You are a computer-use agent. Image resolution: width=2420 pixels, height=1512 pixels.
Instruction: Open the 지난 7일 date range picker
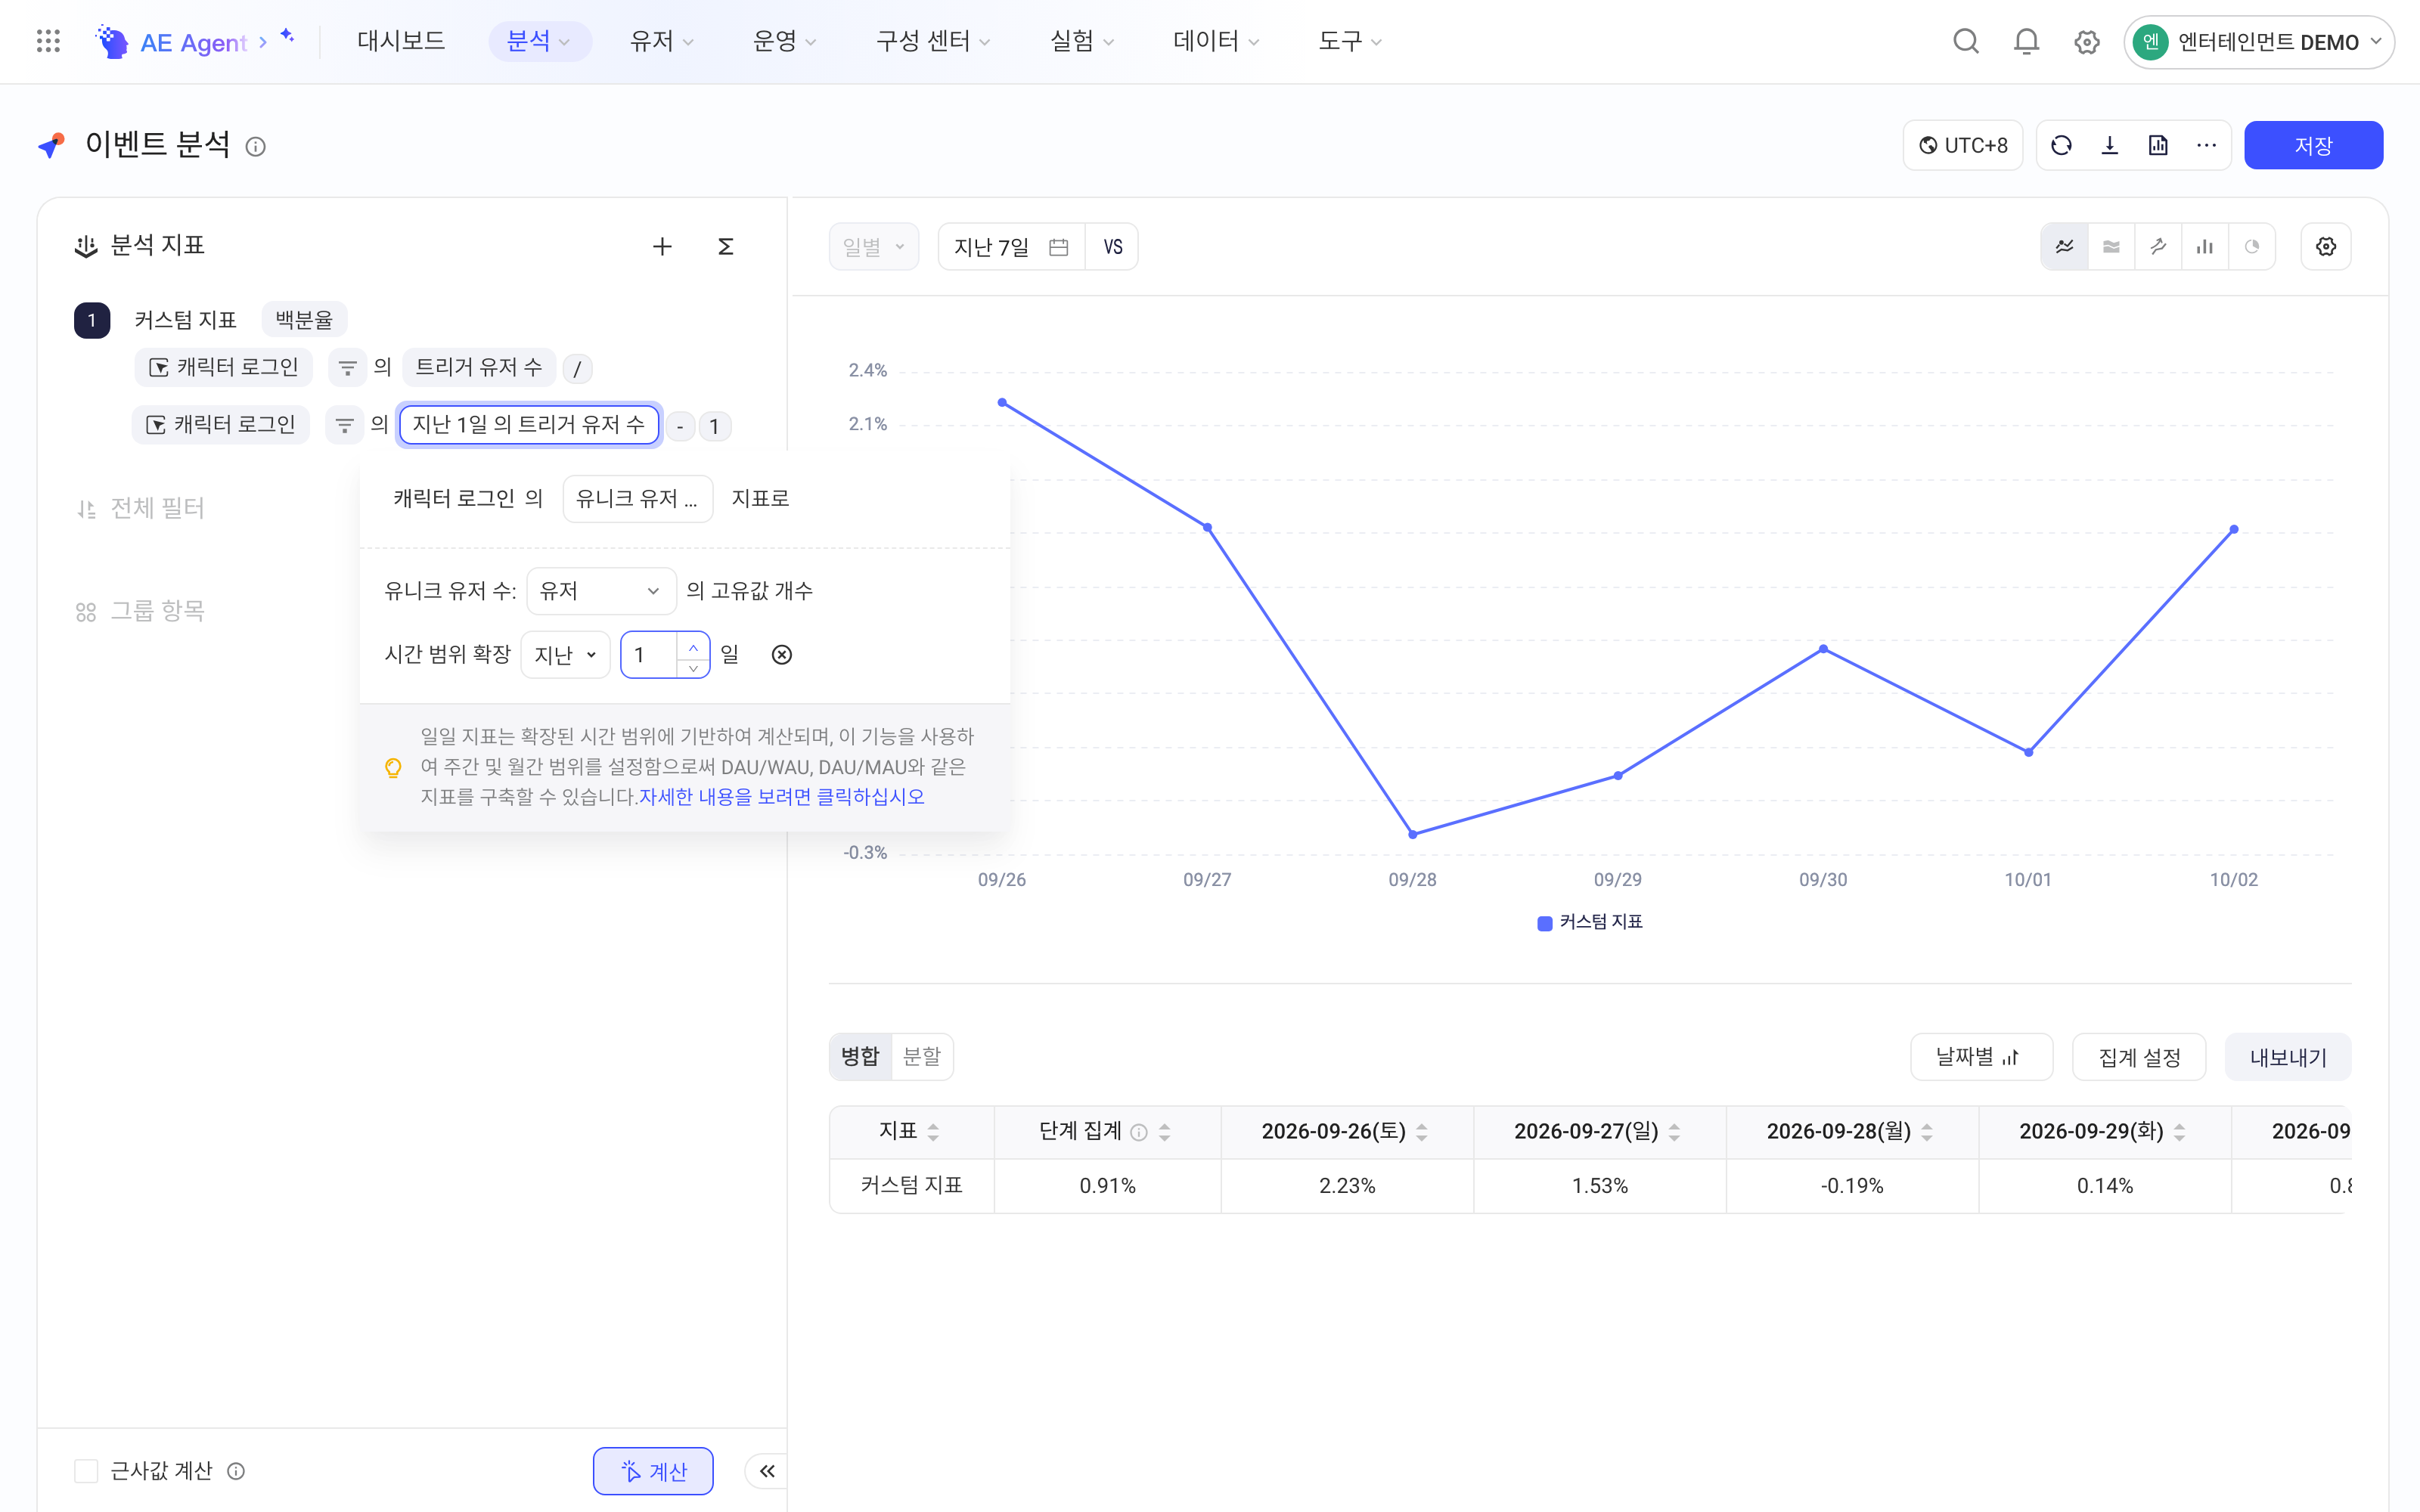(x=1011, y=246)
